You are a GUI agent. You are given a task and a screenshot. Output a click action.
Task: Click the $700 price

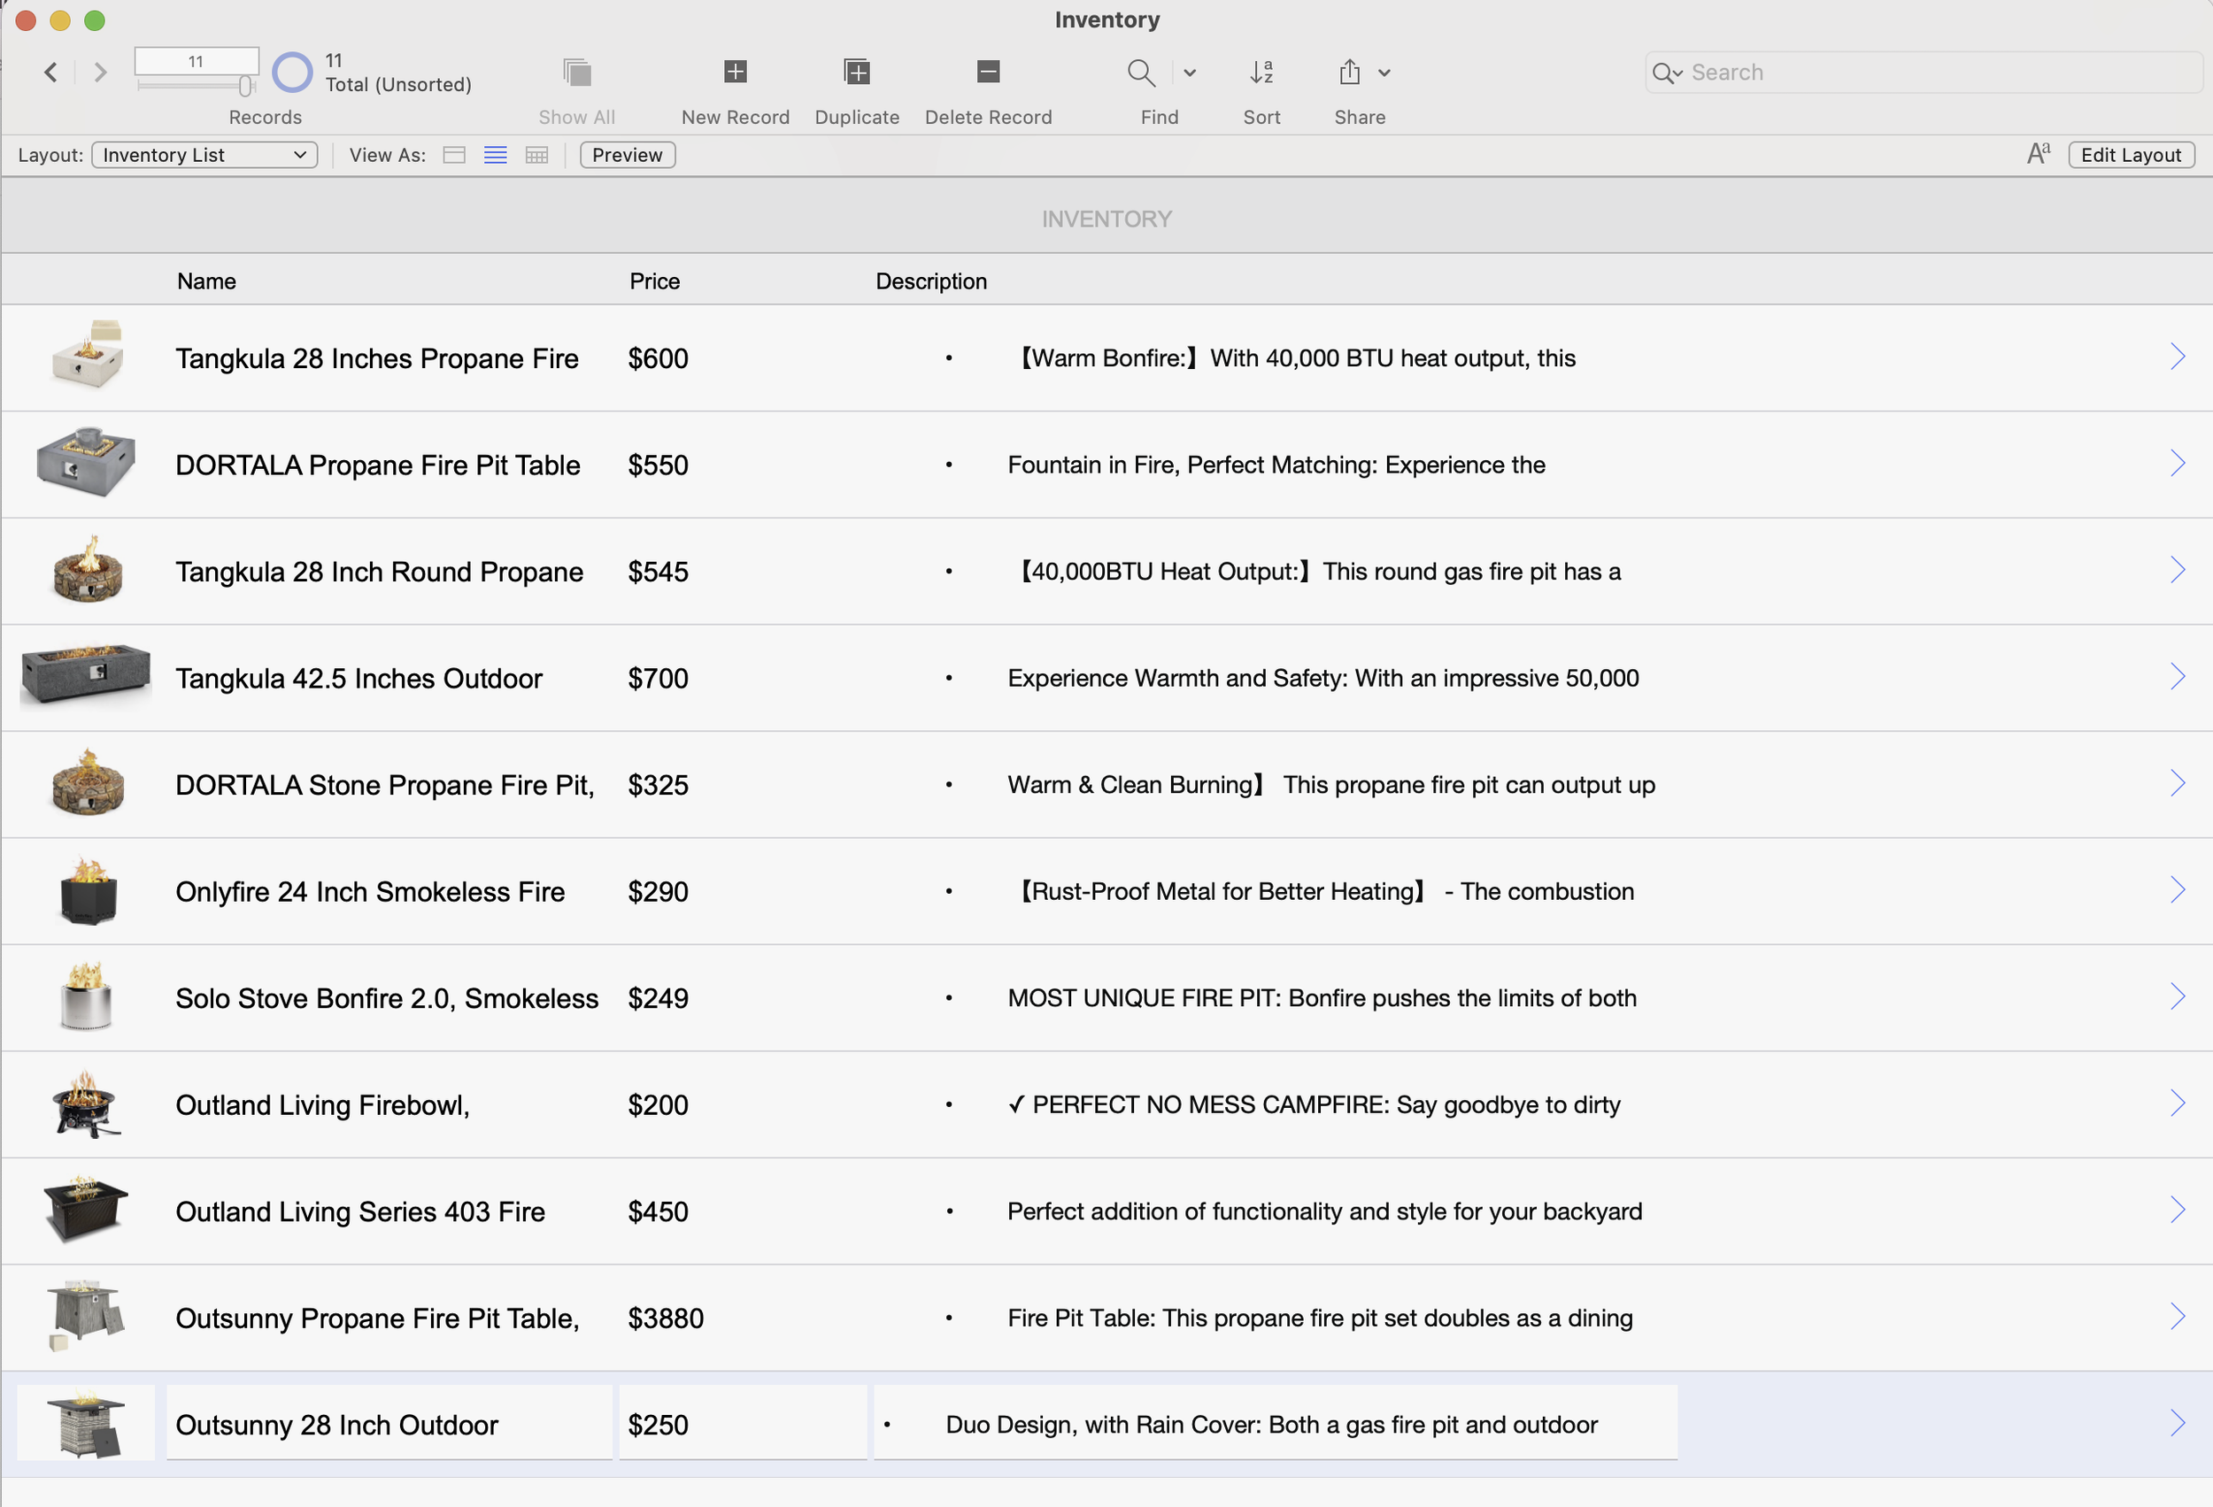658,679
